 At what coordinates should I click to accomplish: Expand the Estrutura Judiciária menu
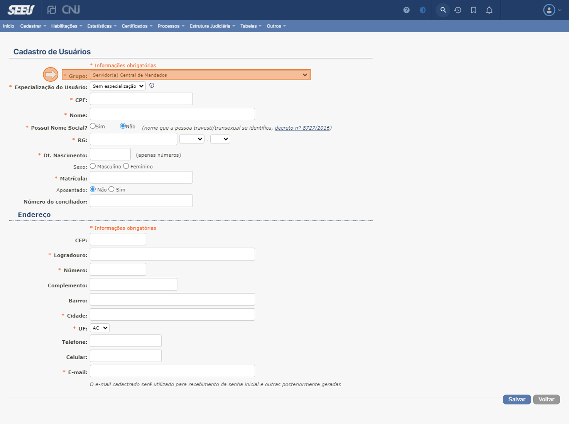tap(212, 26)
